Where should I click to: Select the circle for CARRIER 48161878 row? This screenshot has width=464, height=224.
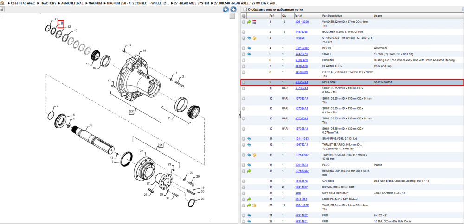point(244,181)
